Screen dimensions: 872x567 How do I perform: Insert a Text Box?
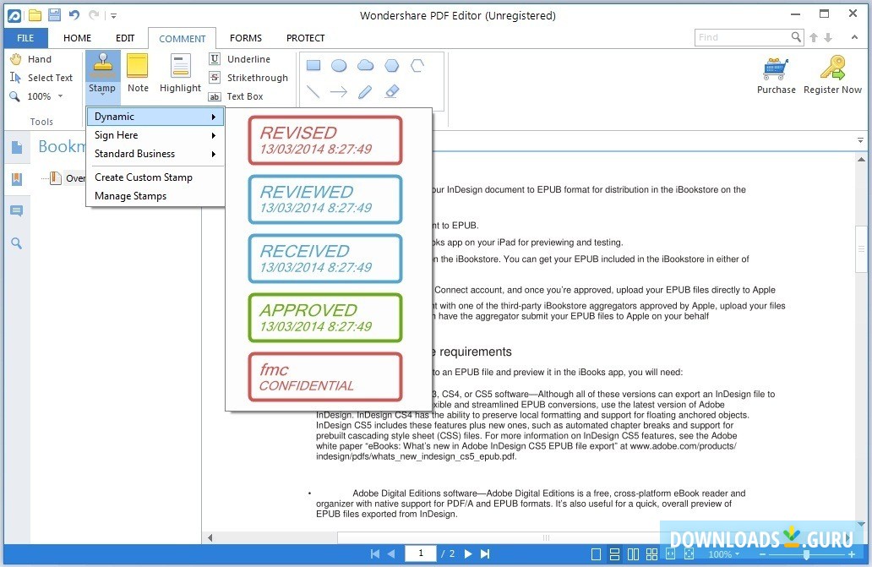(236, 96)
